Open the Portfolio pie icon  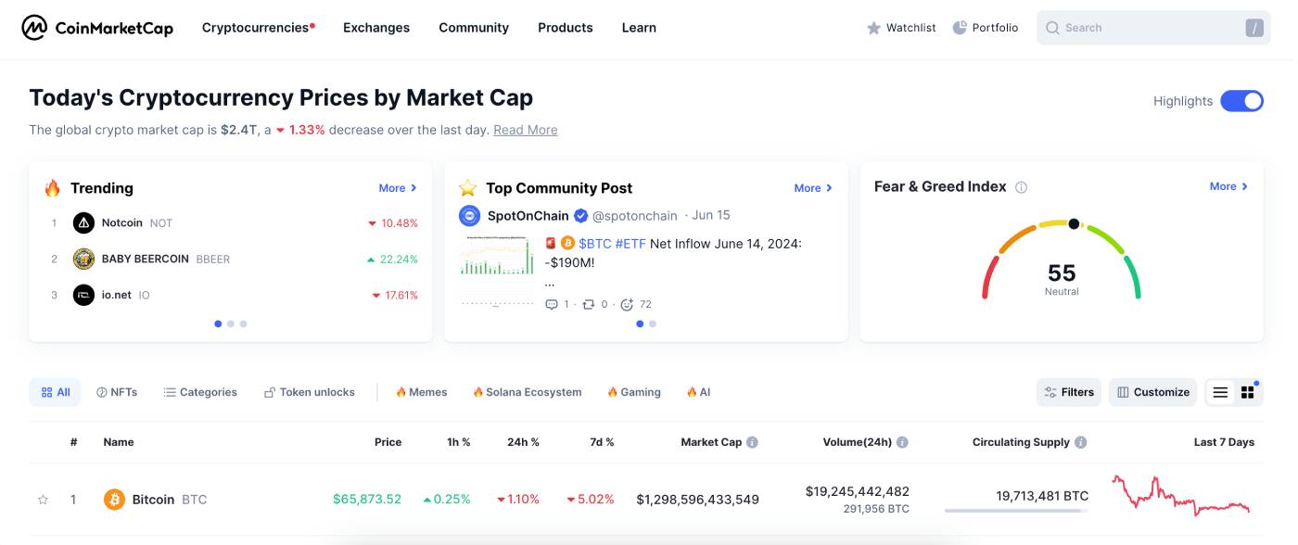(x=960, y=28)
